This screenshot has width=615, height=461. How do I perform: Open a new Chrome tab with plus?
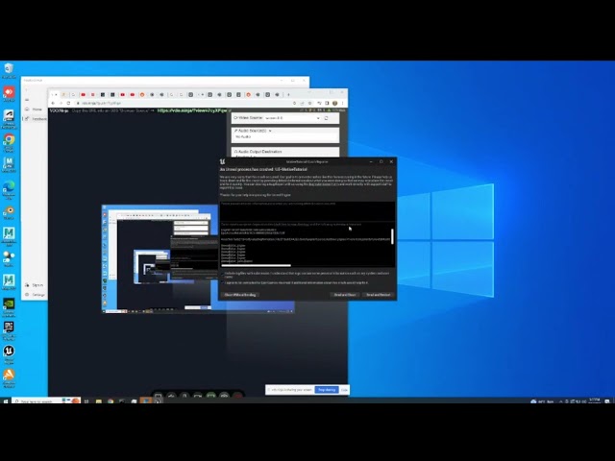click(288, 94)
